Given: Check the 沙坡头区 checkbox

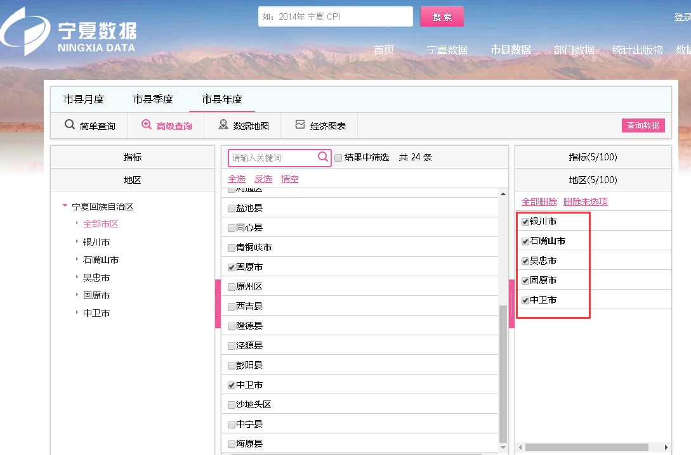Looking at the screenshot, I should pyautogui.click(x=232, y=405).
